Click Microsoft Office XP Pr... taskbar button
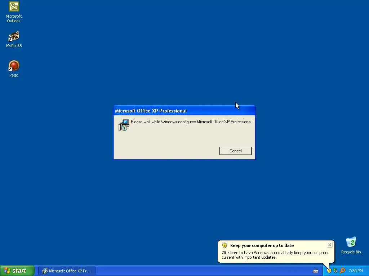The height and width of the screenshot is (276, 369). (x=67, y=271)
